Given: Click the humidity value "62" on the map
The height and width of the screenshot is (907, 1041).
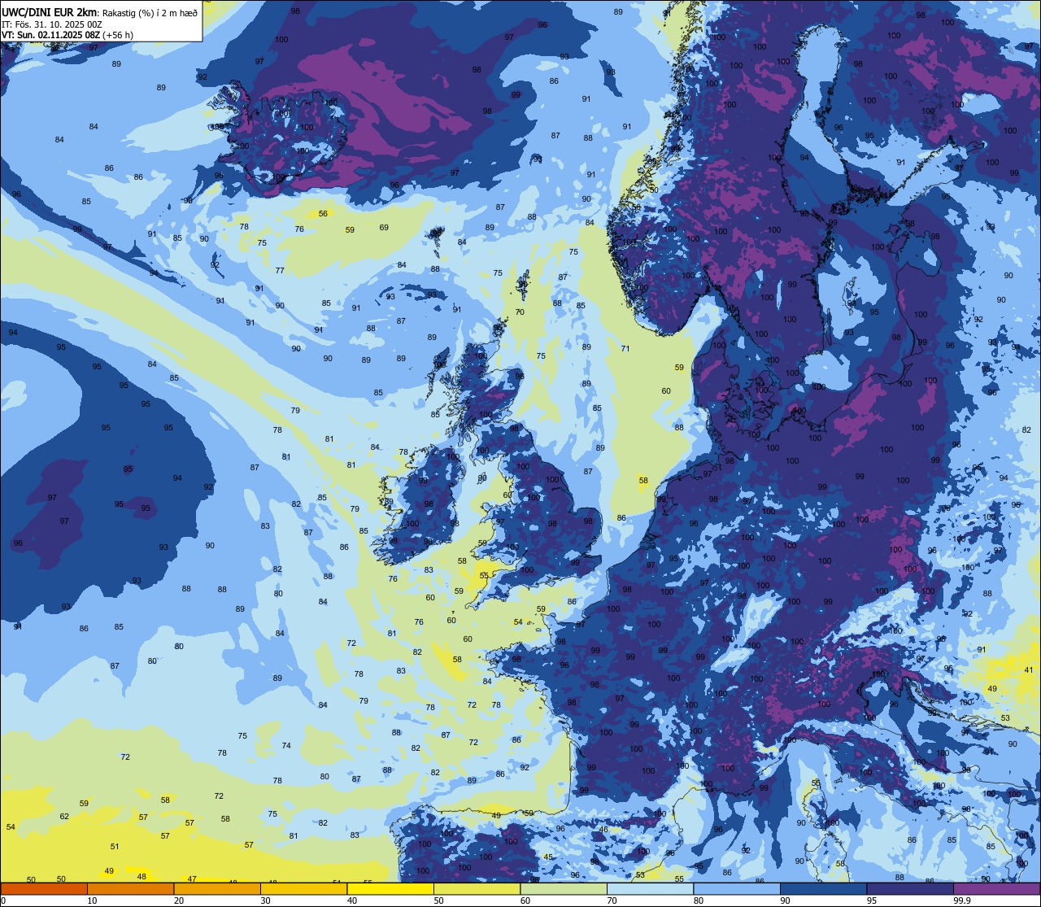Looking at the screenshot, I should click(64, 817).
